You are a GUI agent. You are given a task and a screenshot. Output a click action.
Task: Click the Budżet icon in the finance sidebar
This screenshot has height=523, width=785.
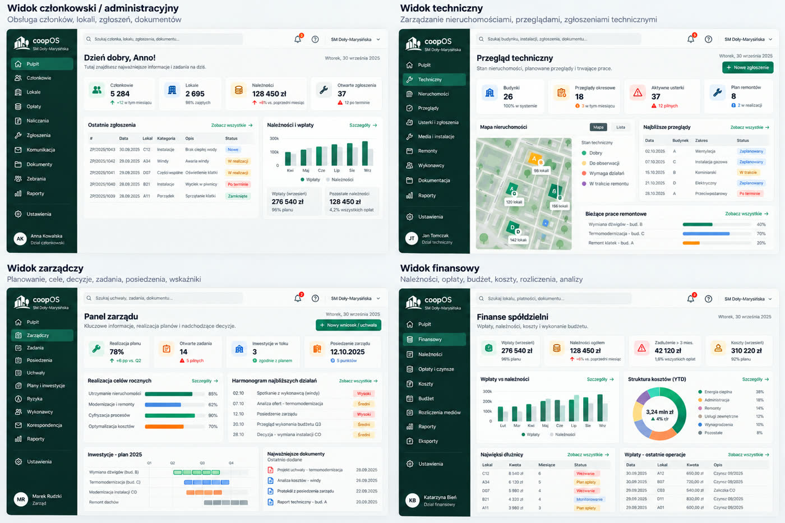point(410,399)
